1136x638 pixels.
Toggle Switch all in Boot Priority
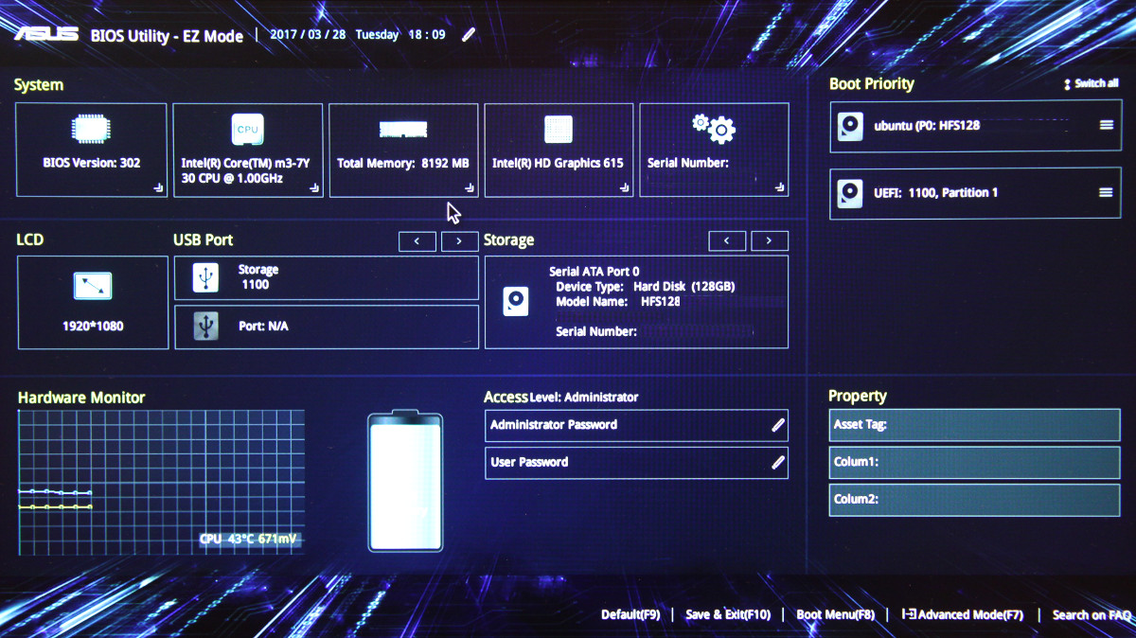pos(1092,83)
